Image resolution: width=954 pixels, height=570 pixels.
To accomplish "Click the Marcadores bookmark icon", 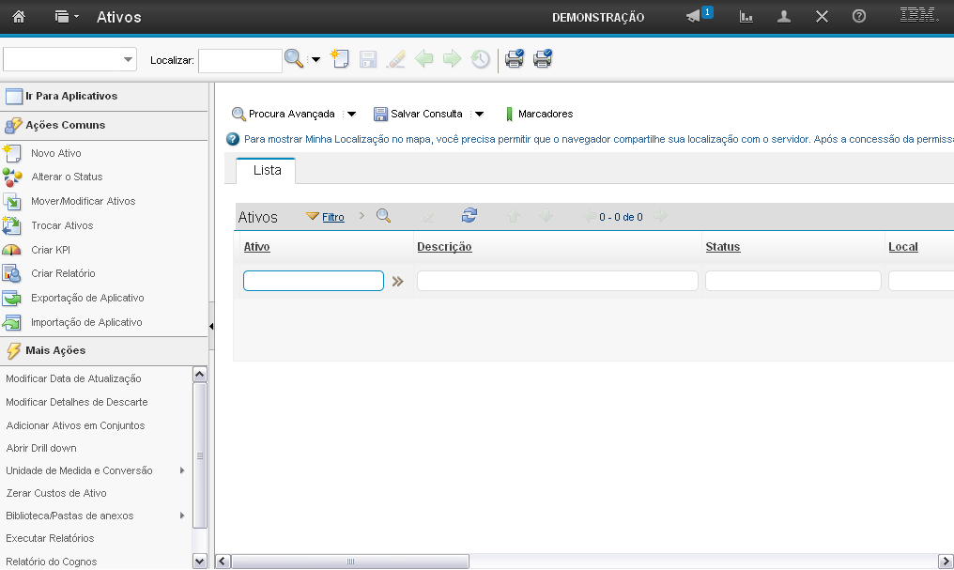I will [x=510, y=114].
